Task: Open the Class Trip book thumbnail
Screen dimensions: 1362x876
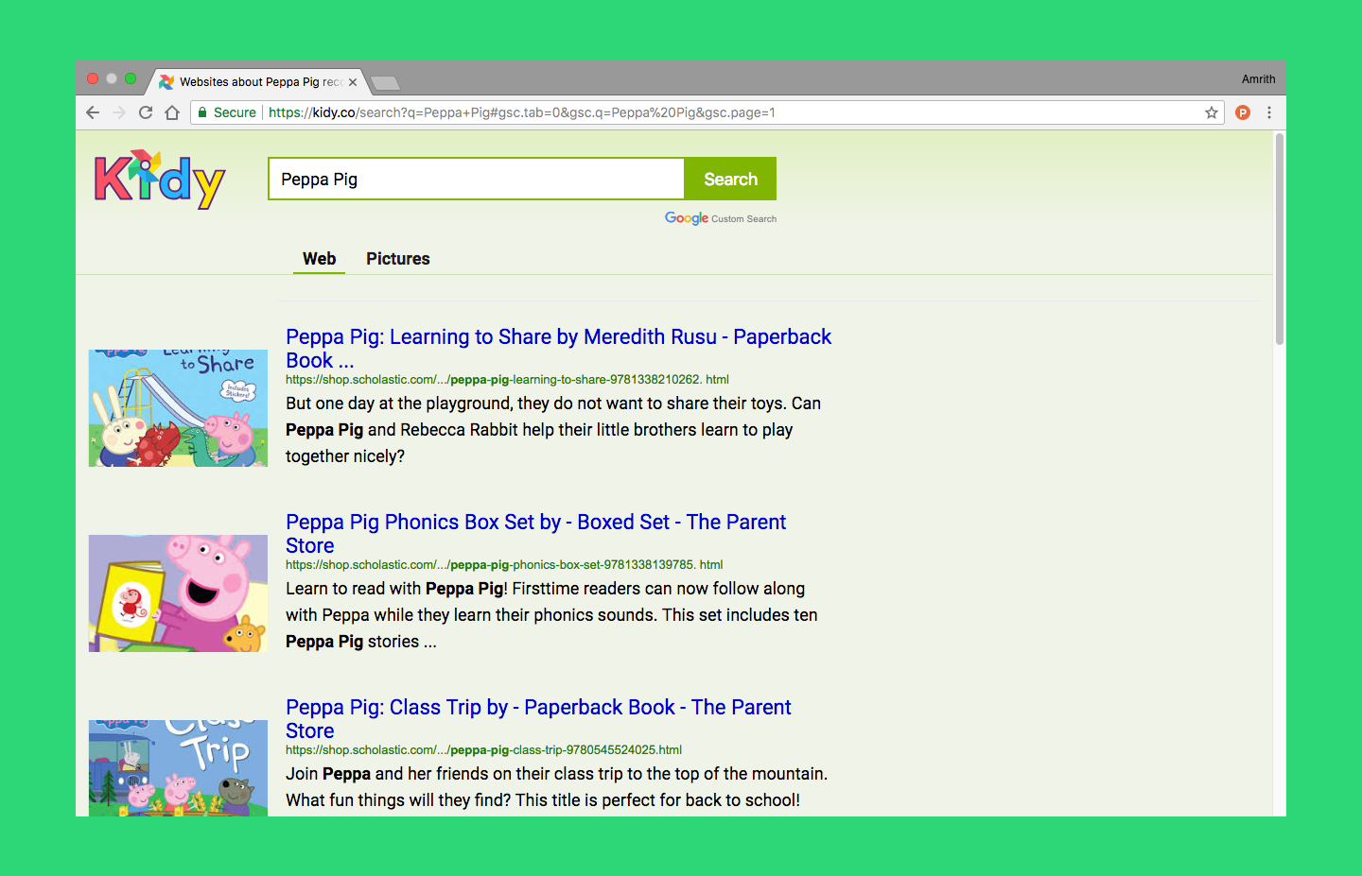Action: click(x=178, y=768)
